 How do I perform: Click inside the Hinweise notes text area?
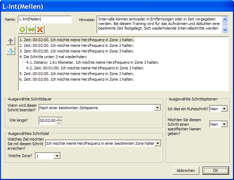point(159,25)
